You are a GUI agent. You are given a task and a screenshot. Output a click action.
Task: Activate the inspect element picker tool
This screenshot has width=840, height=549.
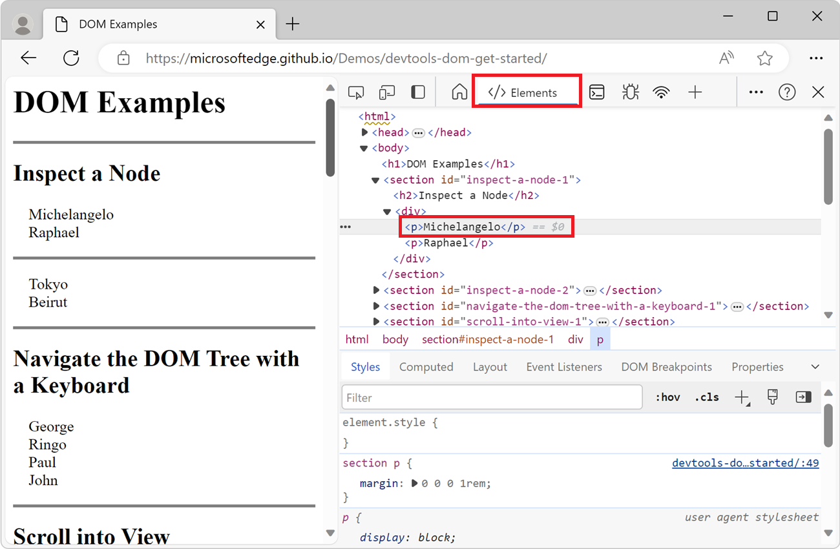[356, 92]
